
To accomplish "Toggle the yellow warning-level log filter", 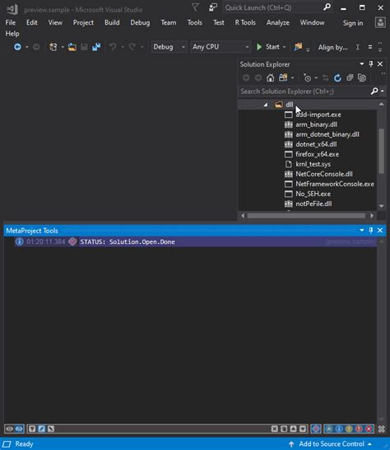I will 349,429.
